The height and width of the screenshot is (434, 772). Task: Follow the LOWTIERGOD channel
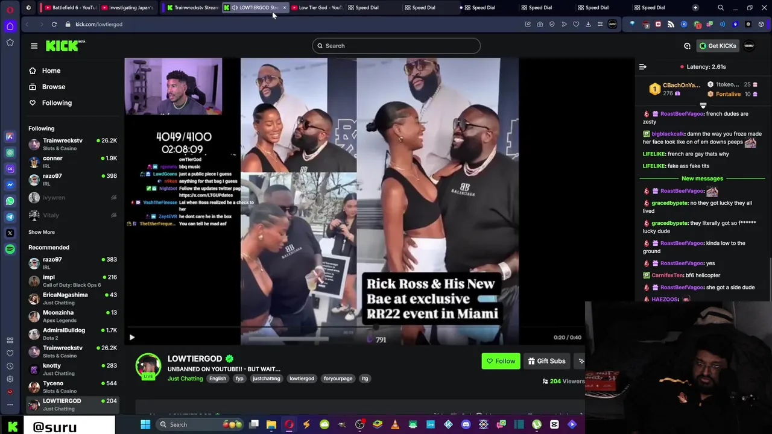click(x=501, y=361)
